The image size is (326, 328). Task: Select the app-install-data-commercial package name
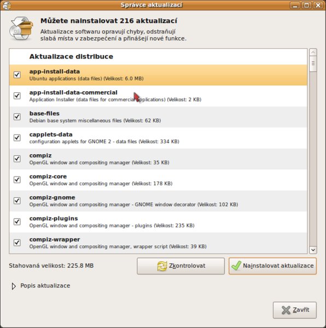pyautogui.click(x=73, y=92)
